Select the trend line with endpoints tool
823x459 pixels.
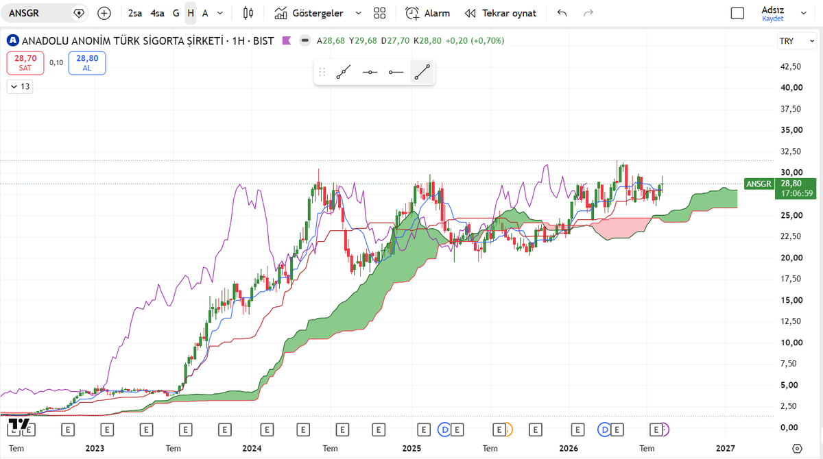344,72
